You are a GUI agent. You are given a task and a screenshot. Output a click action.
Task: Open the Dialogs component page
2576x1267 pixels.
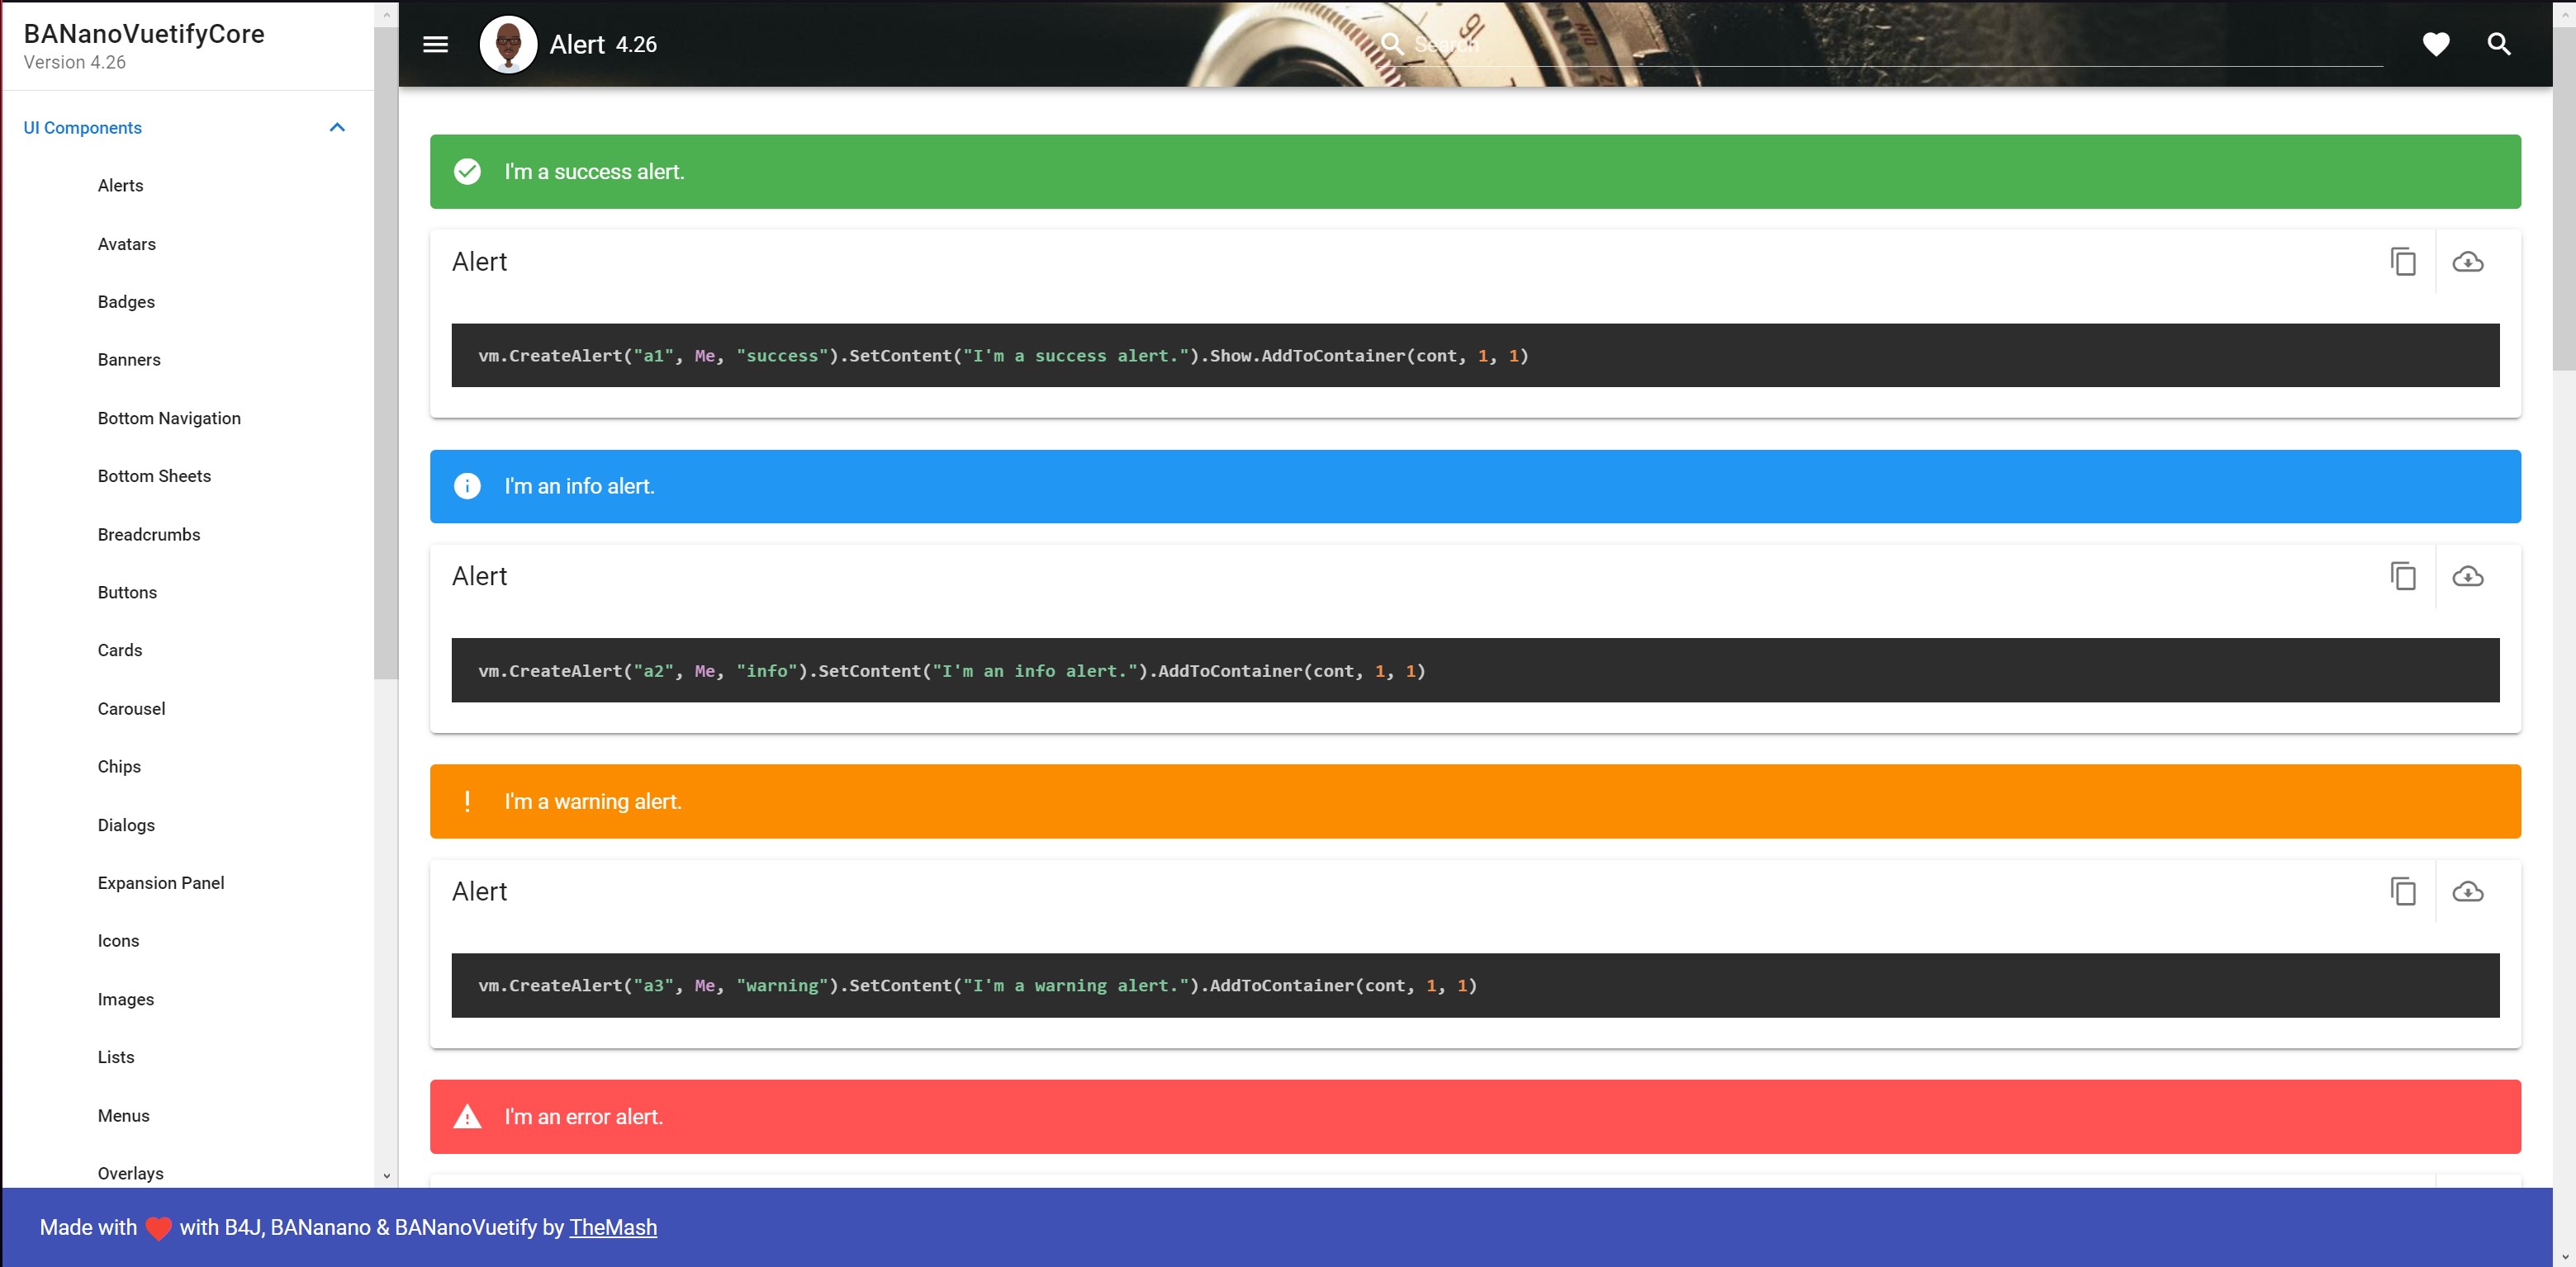(x=126, y=825)
